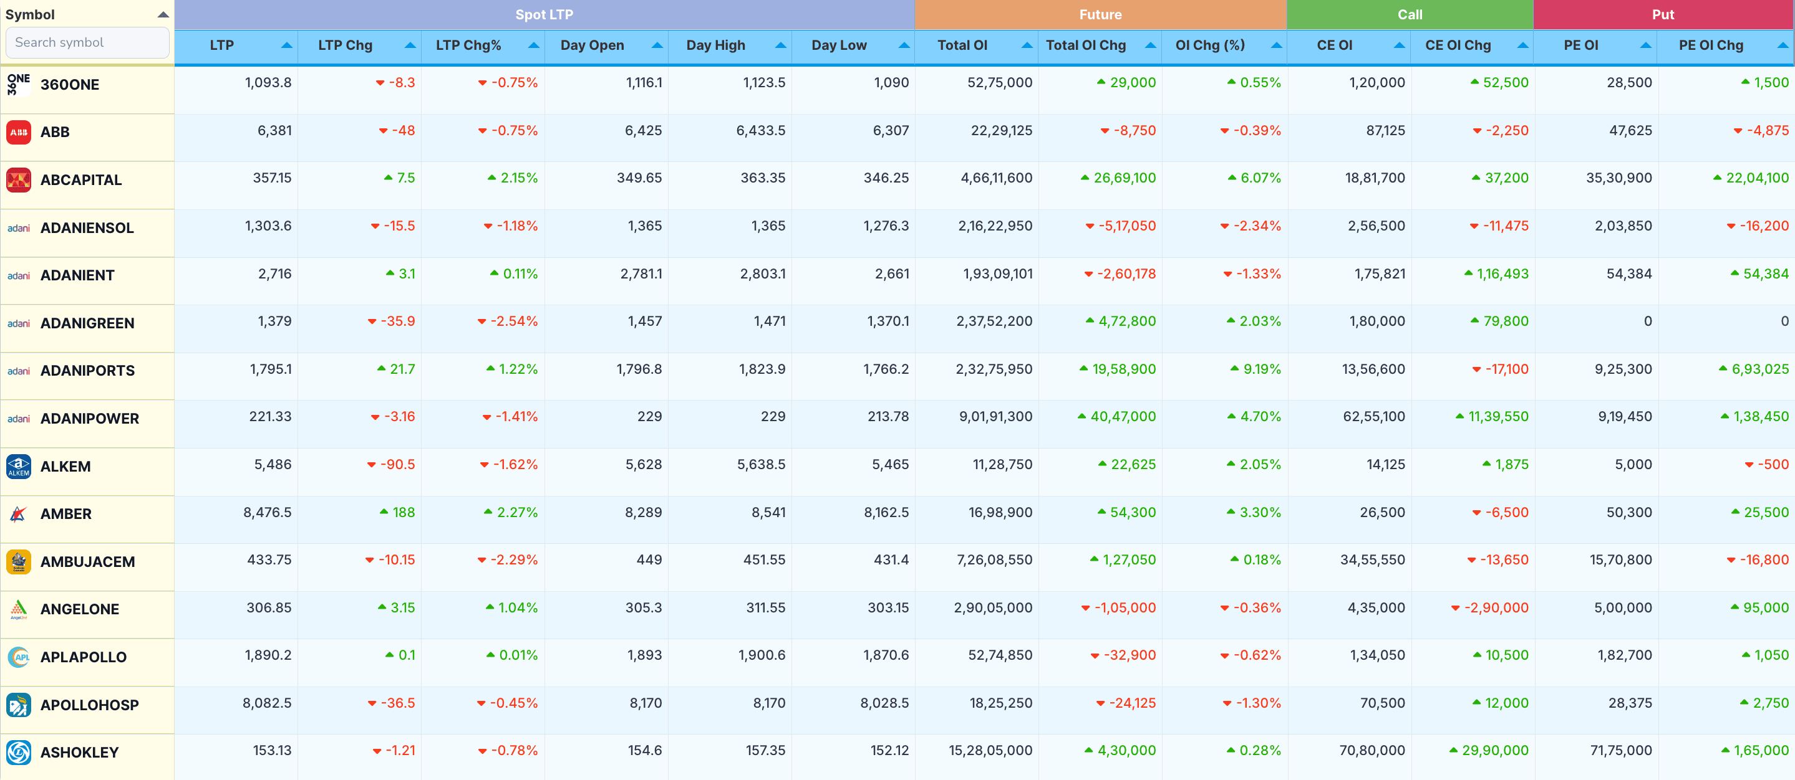Click the AMBER logo icon

click(19, 514)
